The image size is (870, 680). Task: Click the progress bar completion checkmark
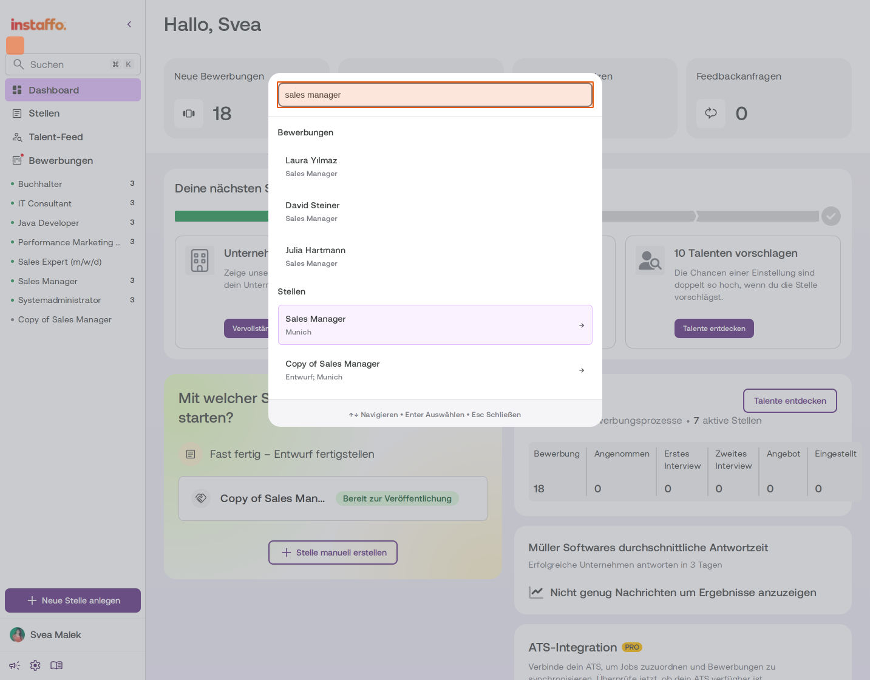coord(831,216)
